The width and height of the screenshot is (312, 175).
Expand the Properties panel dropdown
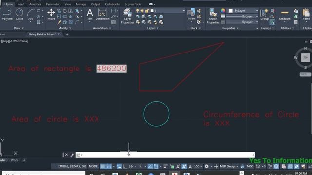pyautogui.click(x=230, y=28)
